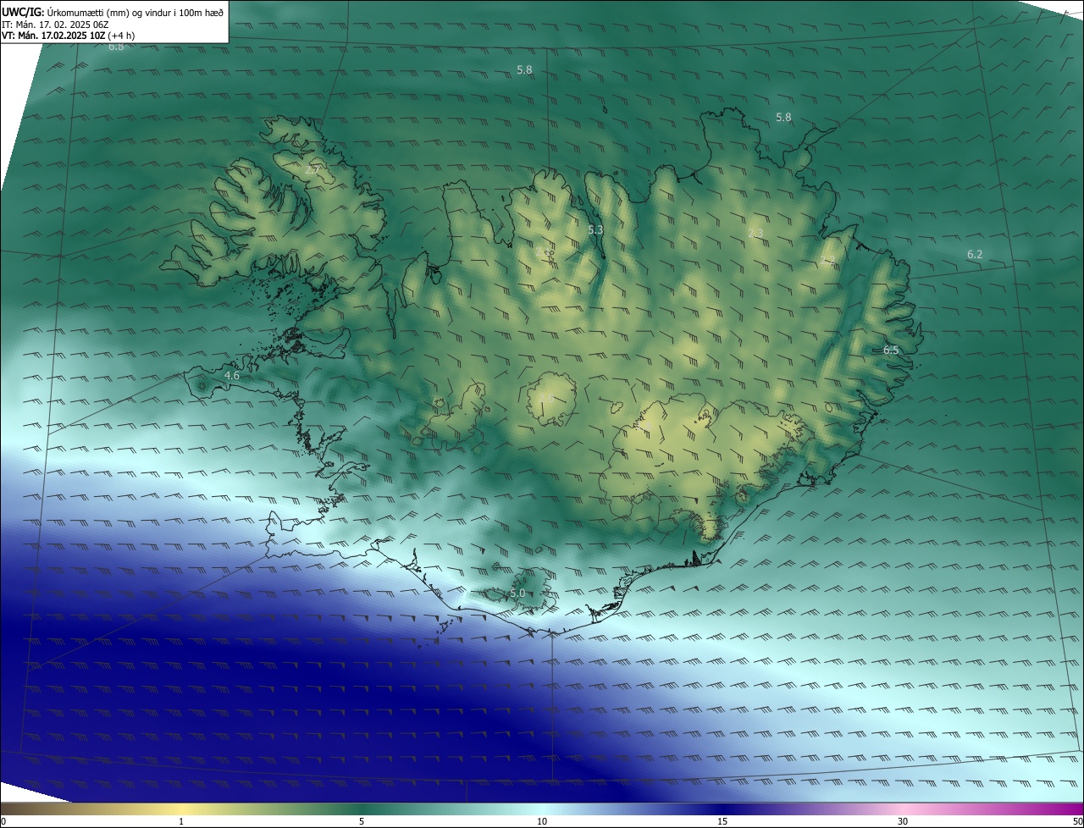The height and width of the screenshot is (828, 1084).
Task: Click the '0' tick label on the color scale
Action: 3,821
